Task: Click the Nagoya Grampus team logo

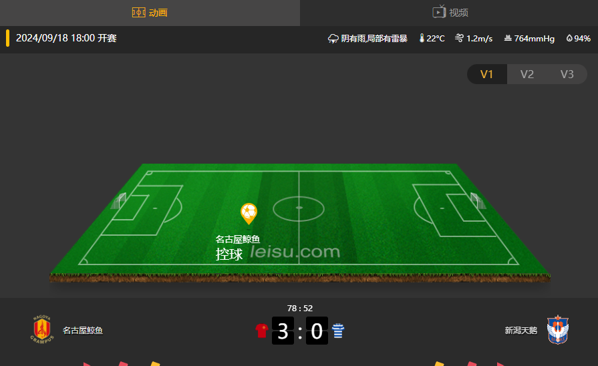Action: (x=42, y=329)
